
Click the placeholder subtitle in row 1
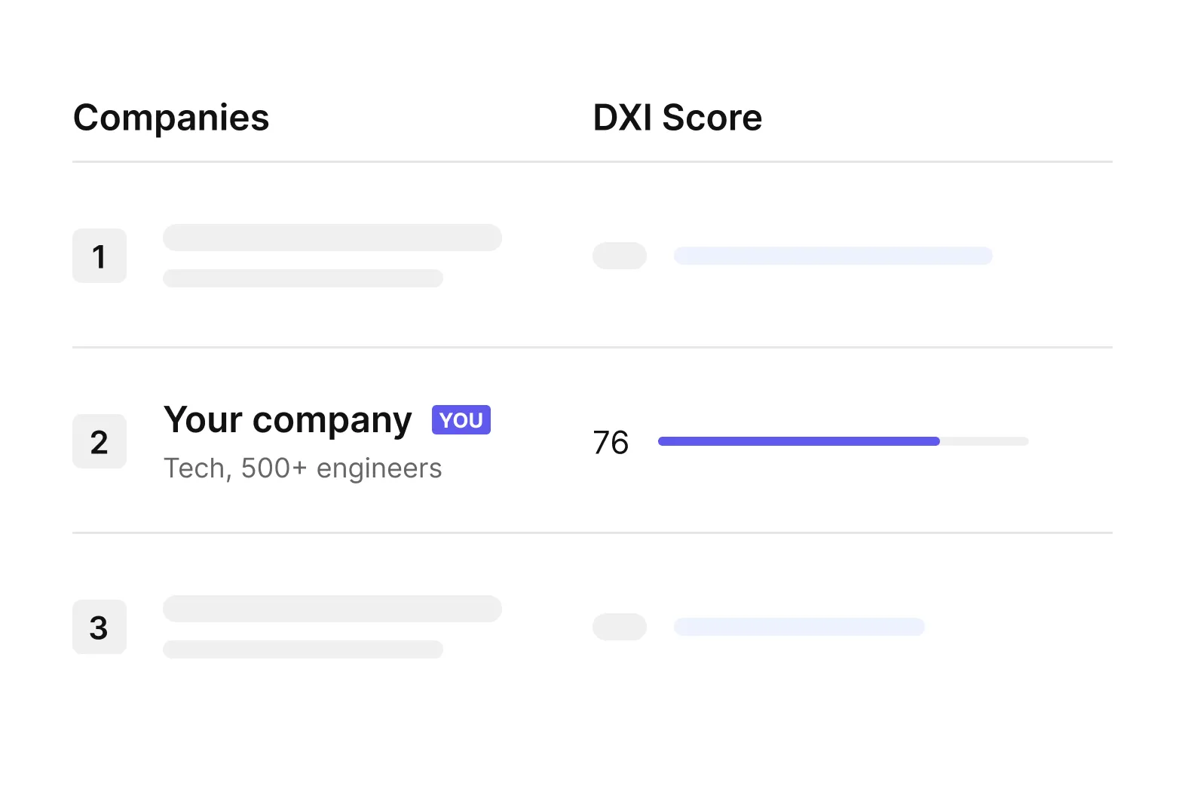(x=303, y=278)
